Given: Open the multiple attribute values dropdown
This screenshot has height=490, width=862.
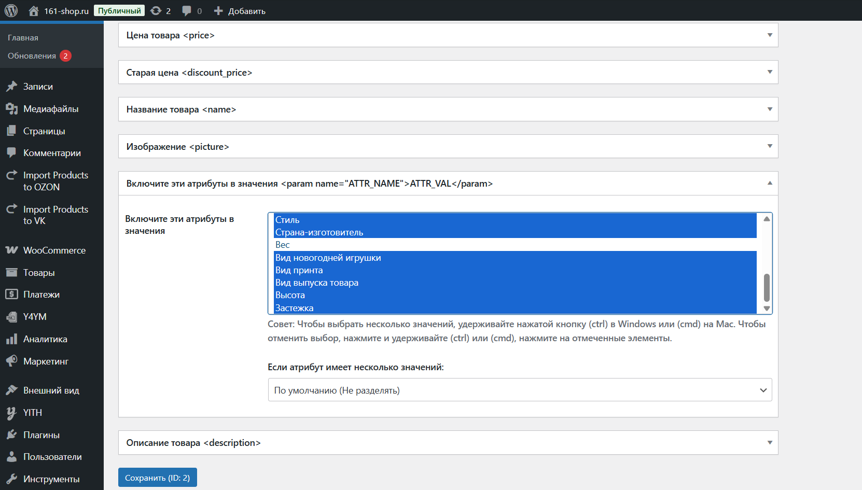Looking at the screenshot, I should (x=520, y=390).
